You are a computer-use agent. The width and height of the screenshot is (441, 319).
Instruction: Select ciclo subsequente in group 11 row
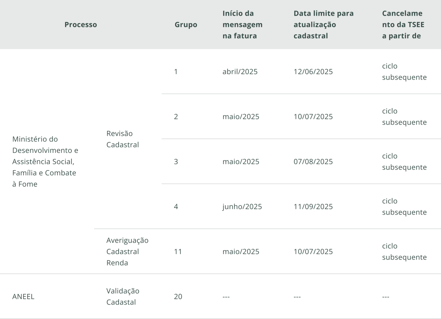point(404,252)
